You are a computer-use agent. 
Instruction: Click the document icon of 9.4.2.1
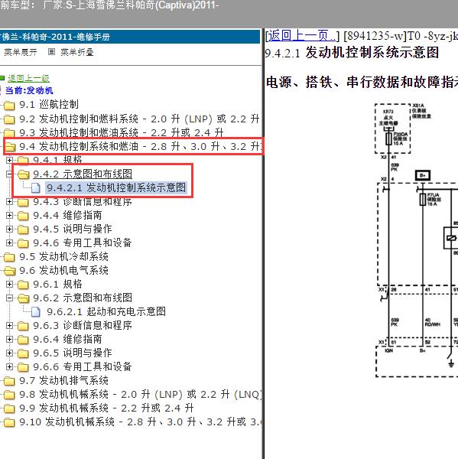click(36, 188)
